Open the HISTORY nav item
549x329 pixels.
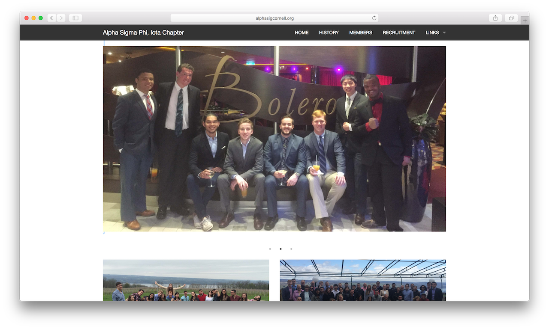click(x=329, y=33)
